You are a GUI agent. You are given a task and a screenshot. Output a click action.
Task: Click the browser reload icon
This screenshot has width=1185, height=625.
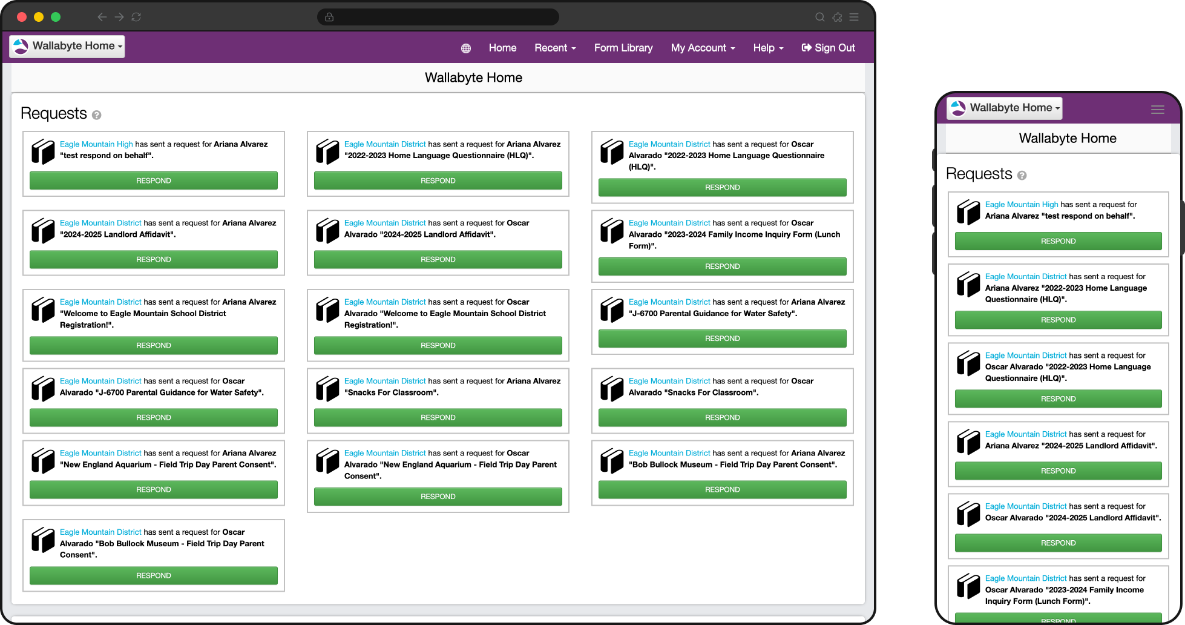(x=136, y=17)
